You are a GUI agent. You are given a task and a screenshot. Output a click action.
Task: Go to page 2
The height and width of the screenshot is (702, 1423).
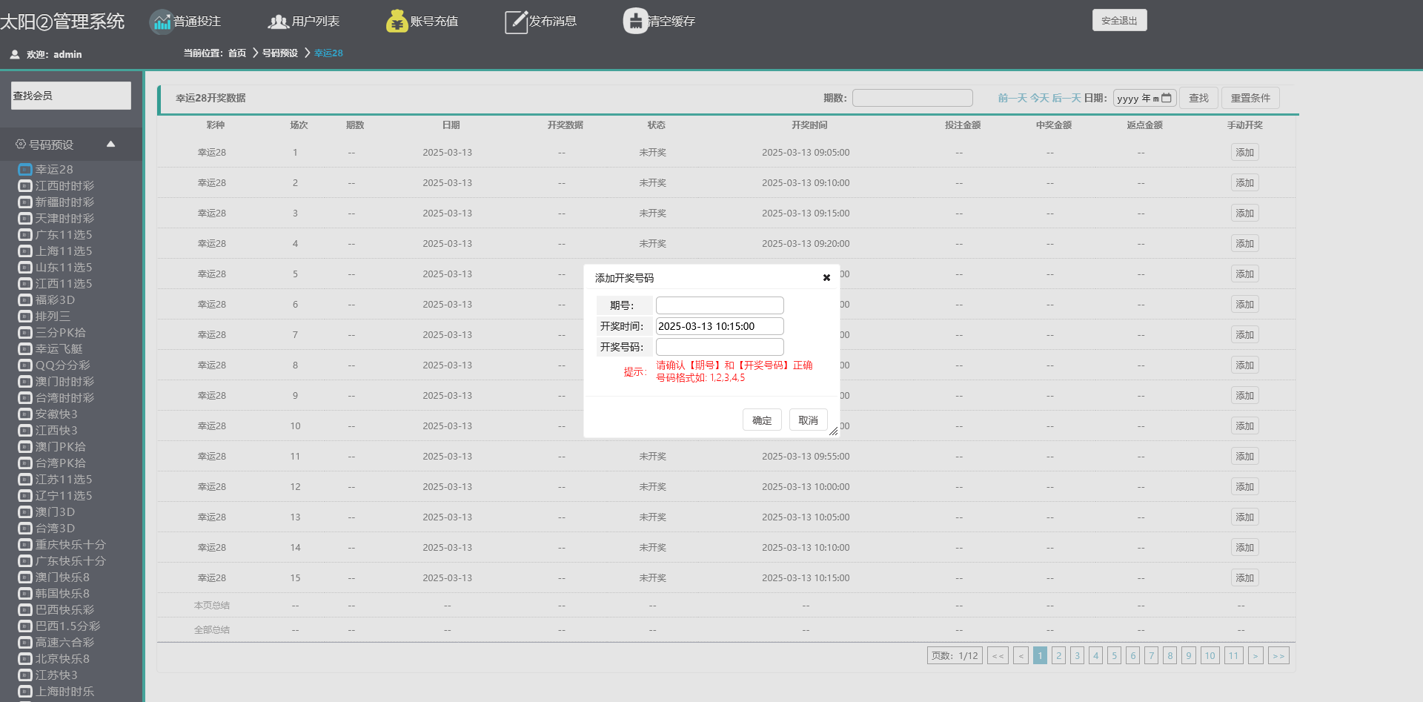[x=1058, y=655]
